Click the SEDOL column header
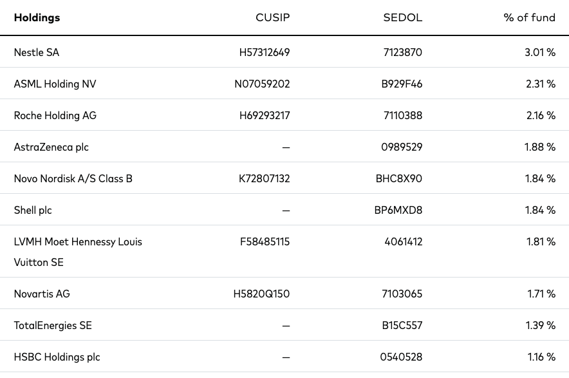This screenshot has width=569, height=378. [x=402, y=17]
